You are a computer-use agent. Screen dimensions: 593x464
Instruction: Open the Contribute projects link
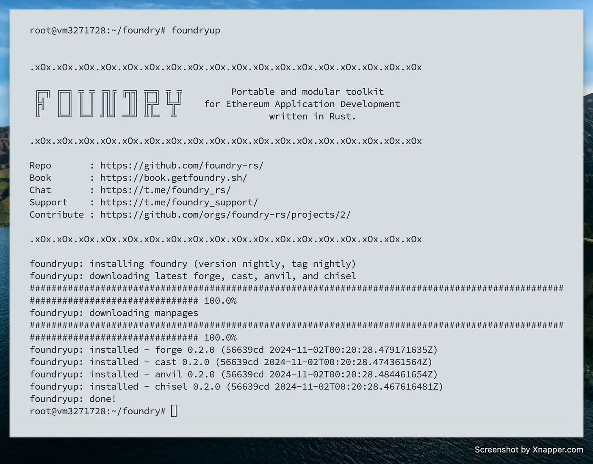click(x=225, y=215)
